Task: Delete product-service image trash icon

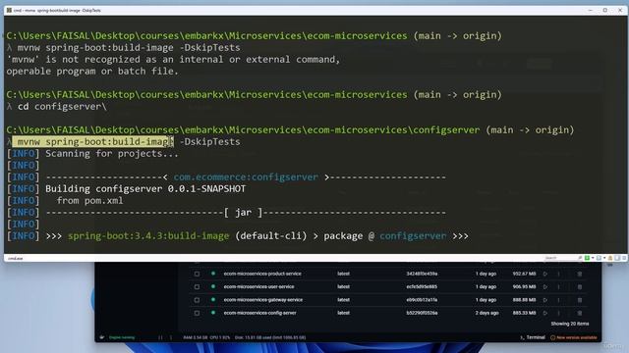Action: (x=579, y=274)
